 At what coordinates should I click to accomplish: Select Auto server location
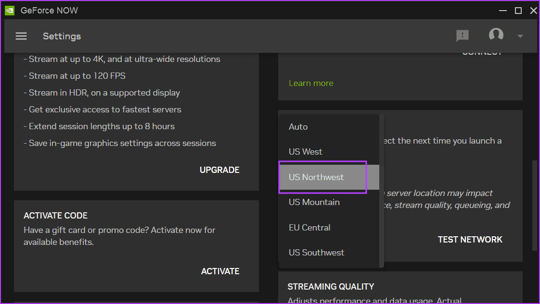click(x=329, y=127)
